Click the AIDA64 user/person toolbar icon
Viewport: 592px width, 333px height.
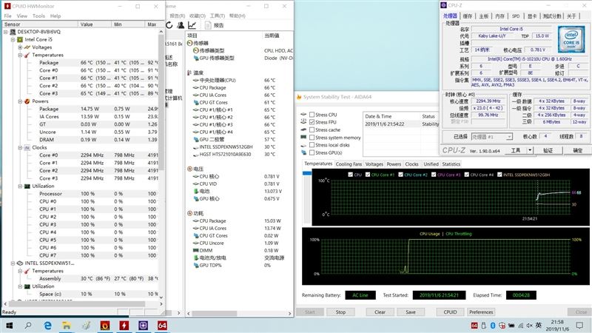[x=181, y=25]
